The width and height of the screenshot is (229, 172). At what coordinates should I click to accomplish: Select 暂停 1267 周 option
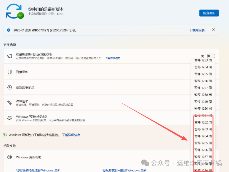(x=203, y=157)
